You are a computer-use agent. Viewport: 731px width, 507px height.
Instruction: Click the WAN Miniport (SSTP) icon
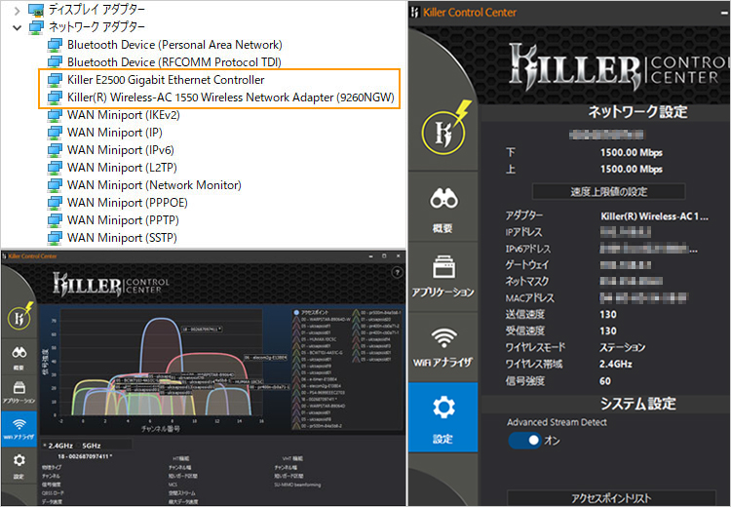point(55,238)
